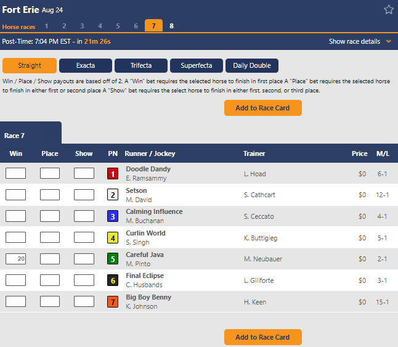Click the red number 1 post badge
Image resolution: width=398 pixels, height=347 pixels.
(113, 174)
